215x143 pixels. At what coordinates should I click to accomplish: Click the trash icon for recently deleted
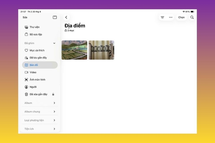point(26,94)
